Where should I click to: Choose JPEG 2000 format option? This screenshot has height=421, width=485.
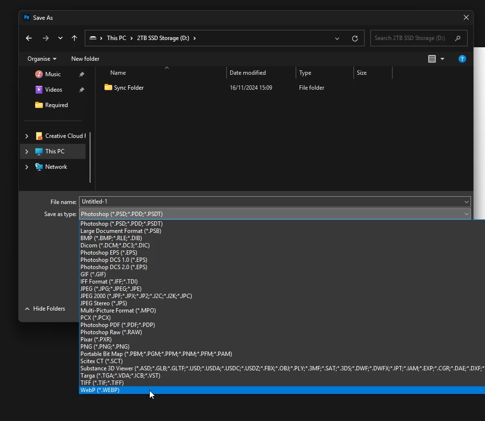coord(282,296)
